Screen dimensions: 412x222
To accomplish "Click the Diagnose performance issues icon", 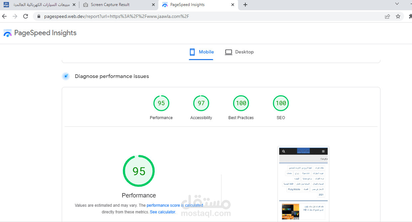I will pyautogui.click(x=66, y=76).
